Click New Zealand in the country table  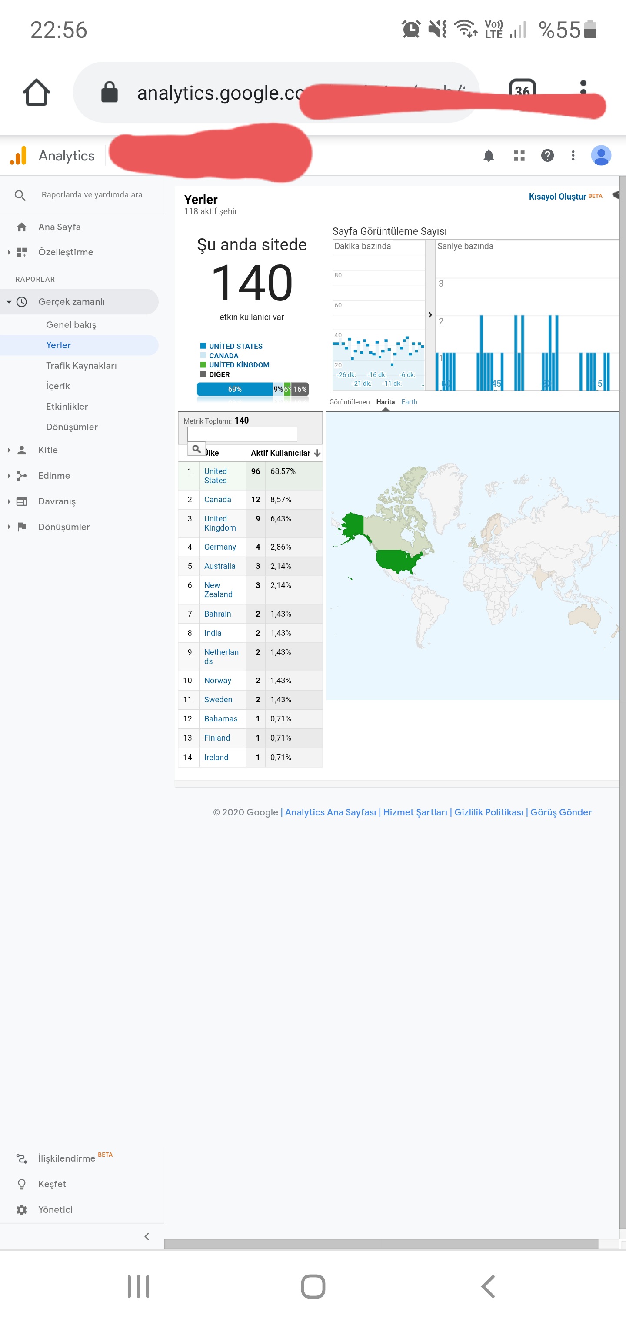218,590
